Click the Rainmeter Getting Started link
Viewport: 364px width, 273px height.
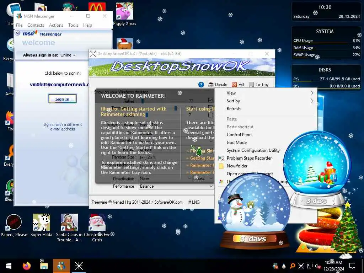(x=202, y=158)
